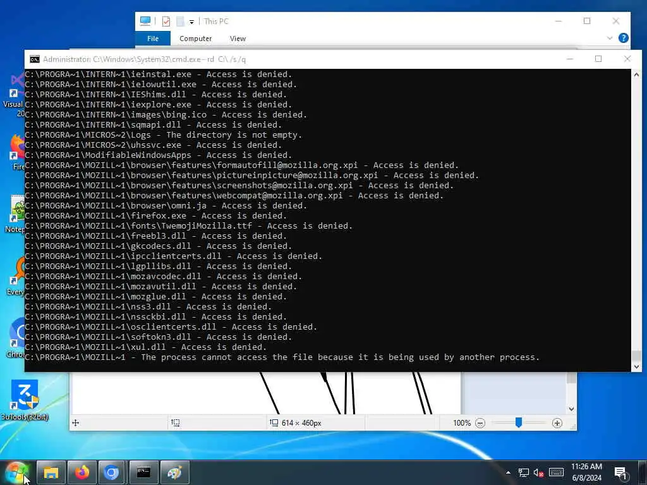Click the New folder icon in This PC toolbar
Viewport: 647px width, 485px height.
[x=180, y=21]
